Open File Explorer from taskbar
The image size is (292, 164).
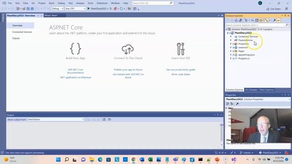[92, 159]
